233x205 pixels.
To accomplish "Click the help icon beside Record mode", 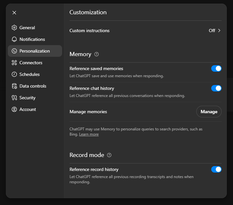I will pos(109,155).
